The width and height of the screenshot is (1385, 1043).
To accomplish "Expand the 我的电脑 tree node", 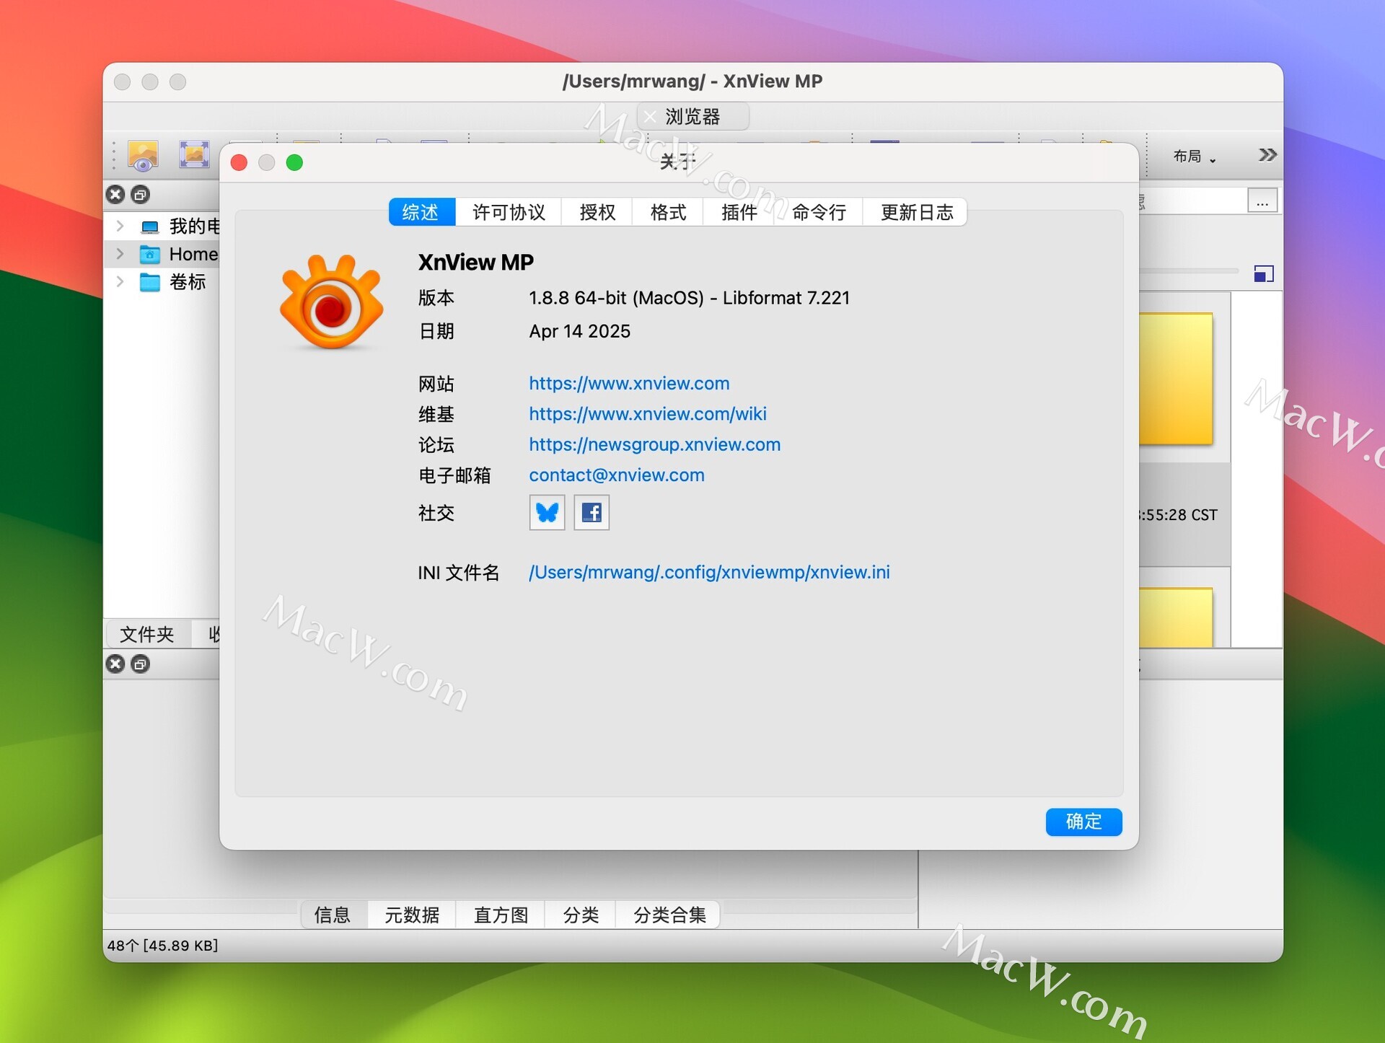I will pos(120,226).
